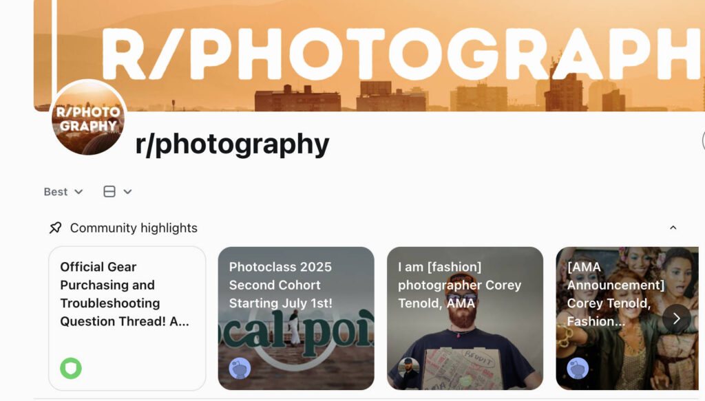This screenshot has width=705, height=401.
Task: Open the AMA Announcement Corey Tenold card
Action: coord(627,318)
